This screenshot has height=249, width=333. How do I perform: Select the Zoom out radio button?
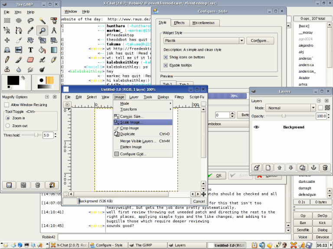[x=7, y=126]
